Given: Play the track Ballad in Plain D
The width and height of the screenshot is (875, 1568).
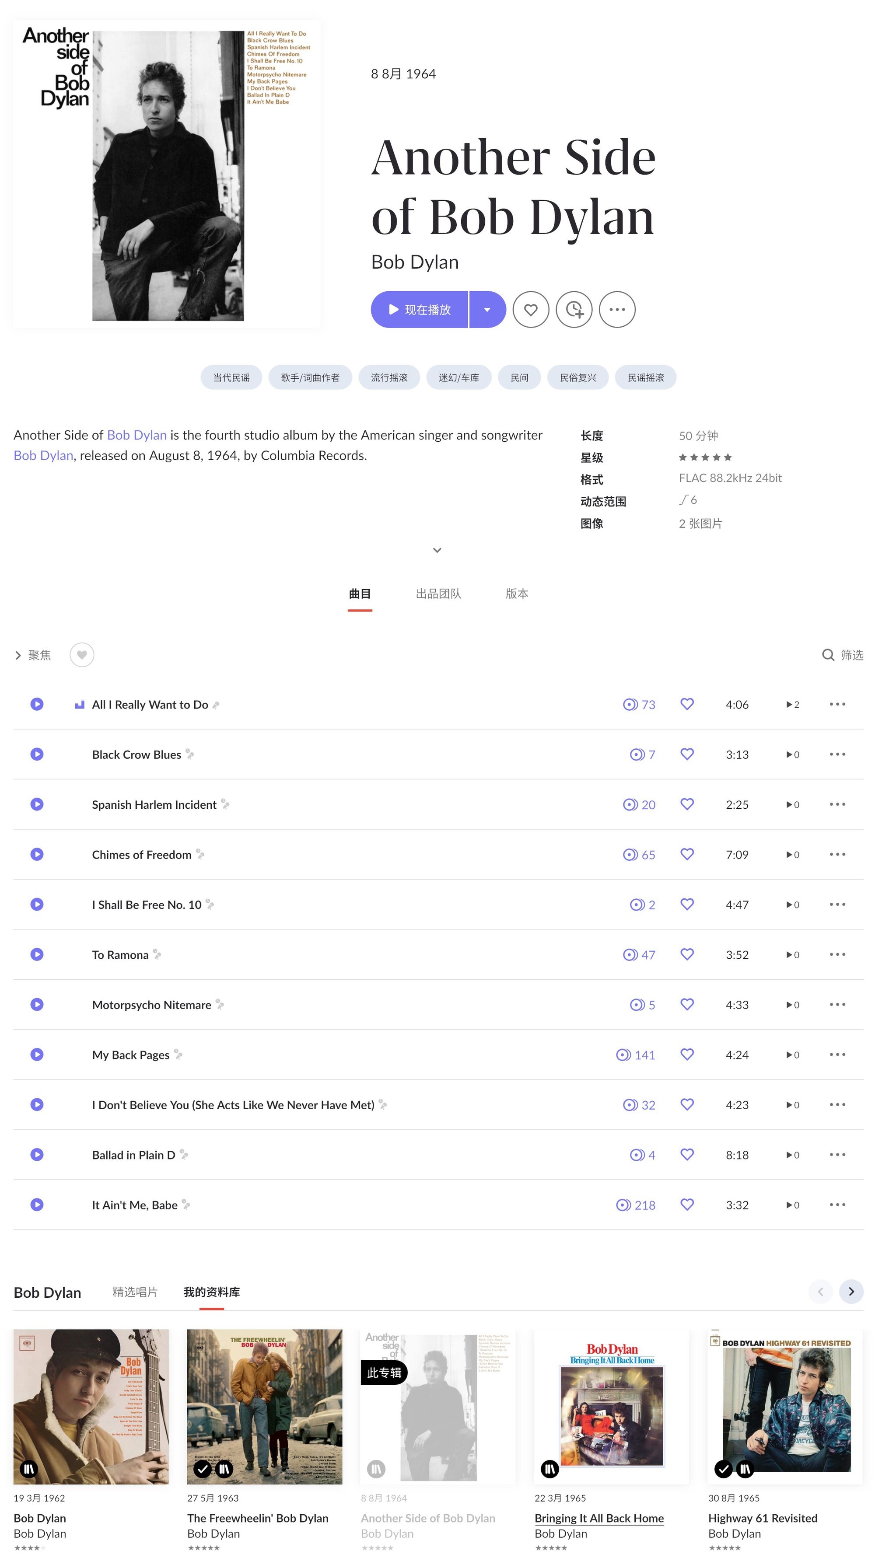Looking at the screenshot, I should 37,1155.
